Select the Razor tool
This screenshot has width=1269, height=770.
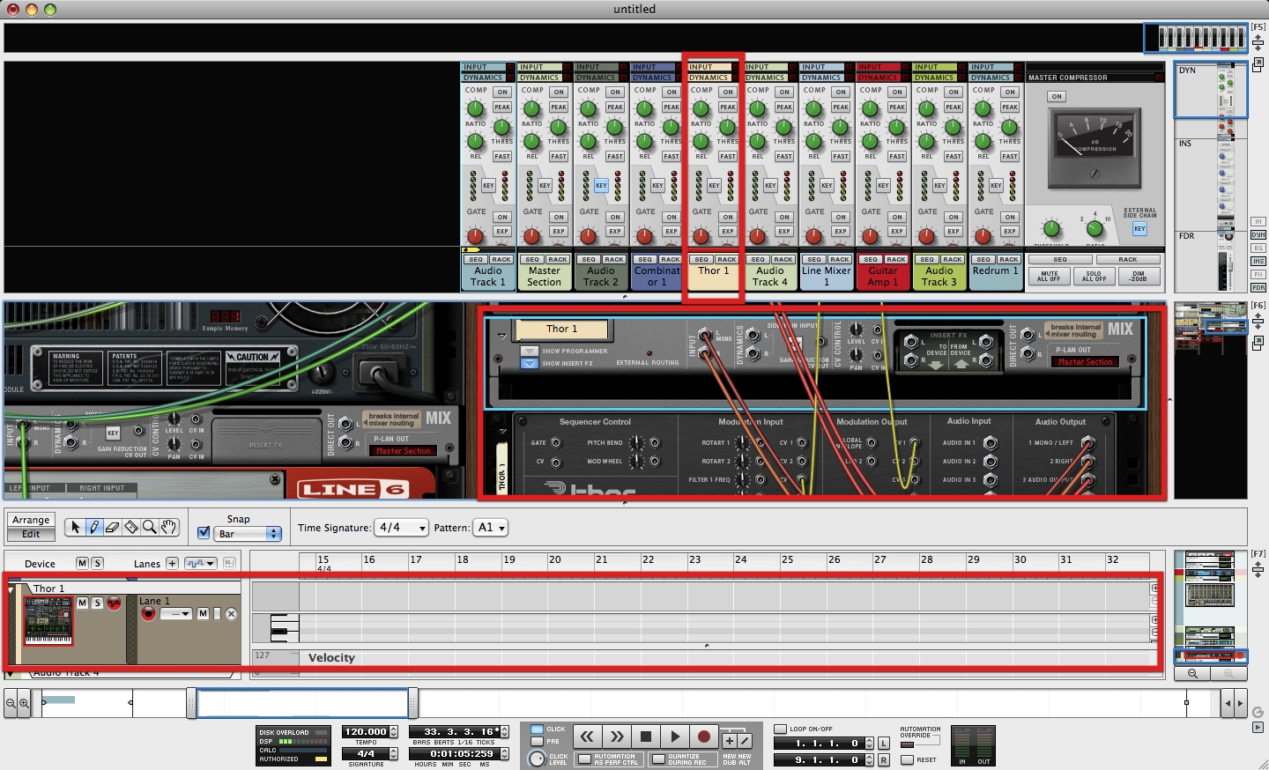[131, 527]
